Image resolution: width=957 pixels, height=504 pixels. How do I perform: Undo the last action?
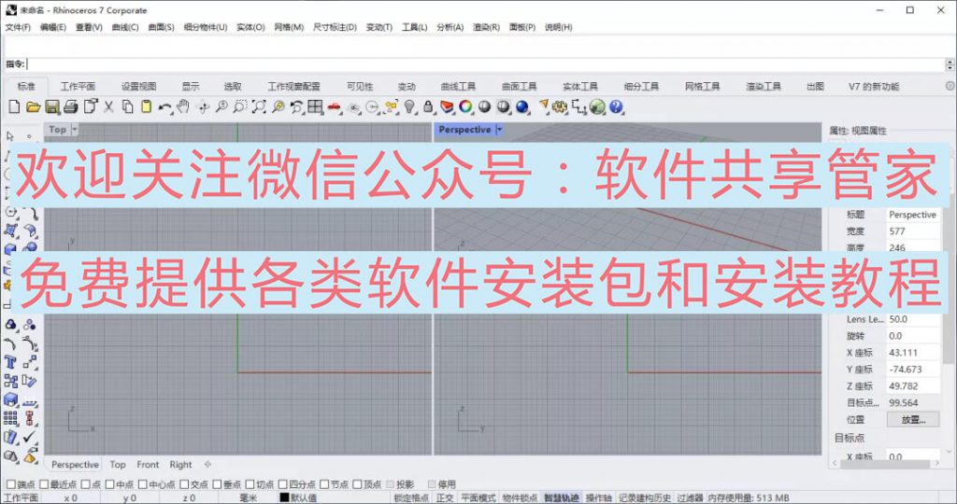point(164,107)
